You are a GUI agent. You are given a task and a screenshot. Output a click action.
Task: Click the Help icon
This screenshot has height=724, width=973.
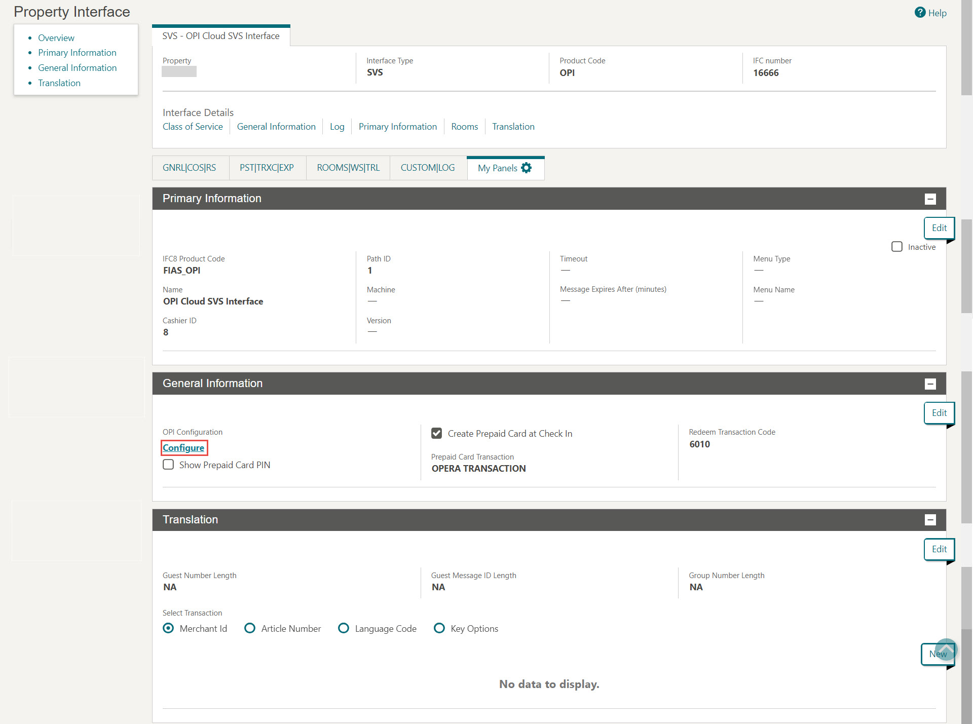[920, 13]
